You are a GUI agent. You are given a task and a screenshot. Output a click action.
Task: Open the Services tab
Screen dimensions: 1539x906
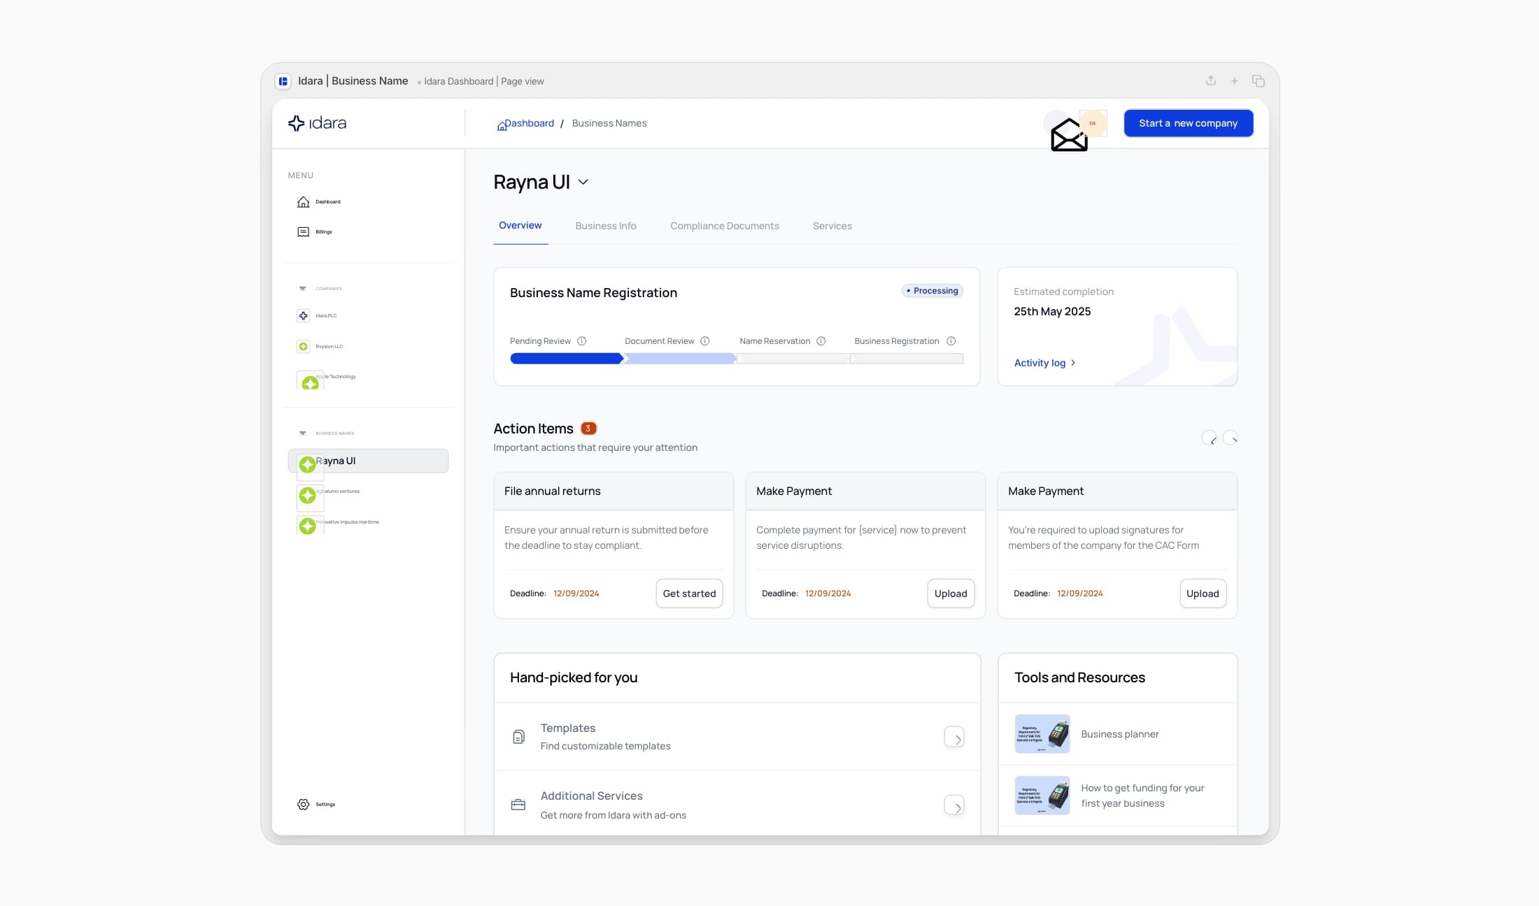click(832, 226)
